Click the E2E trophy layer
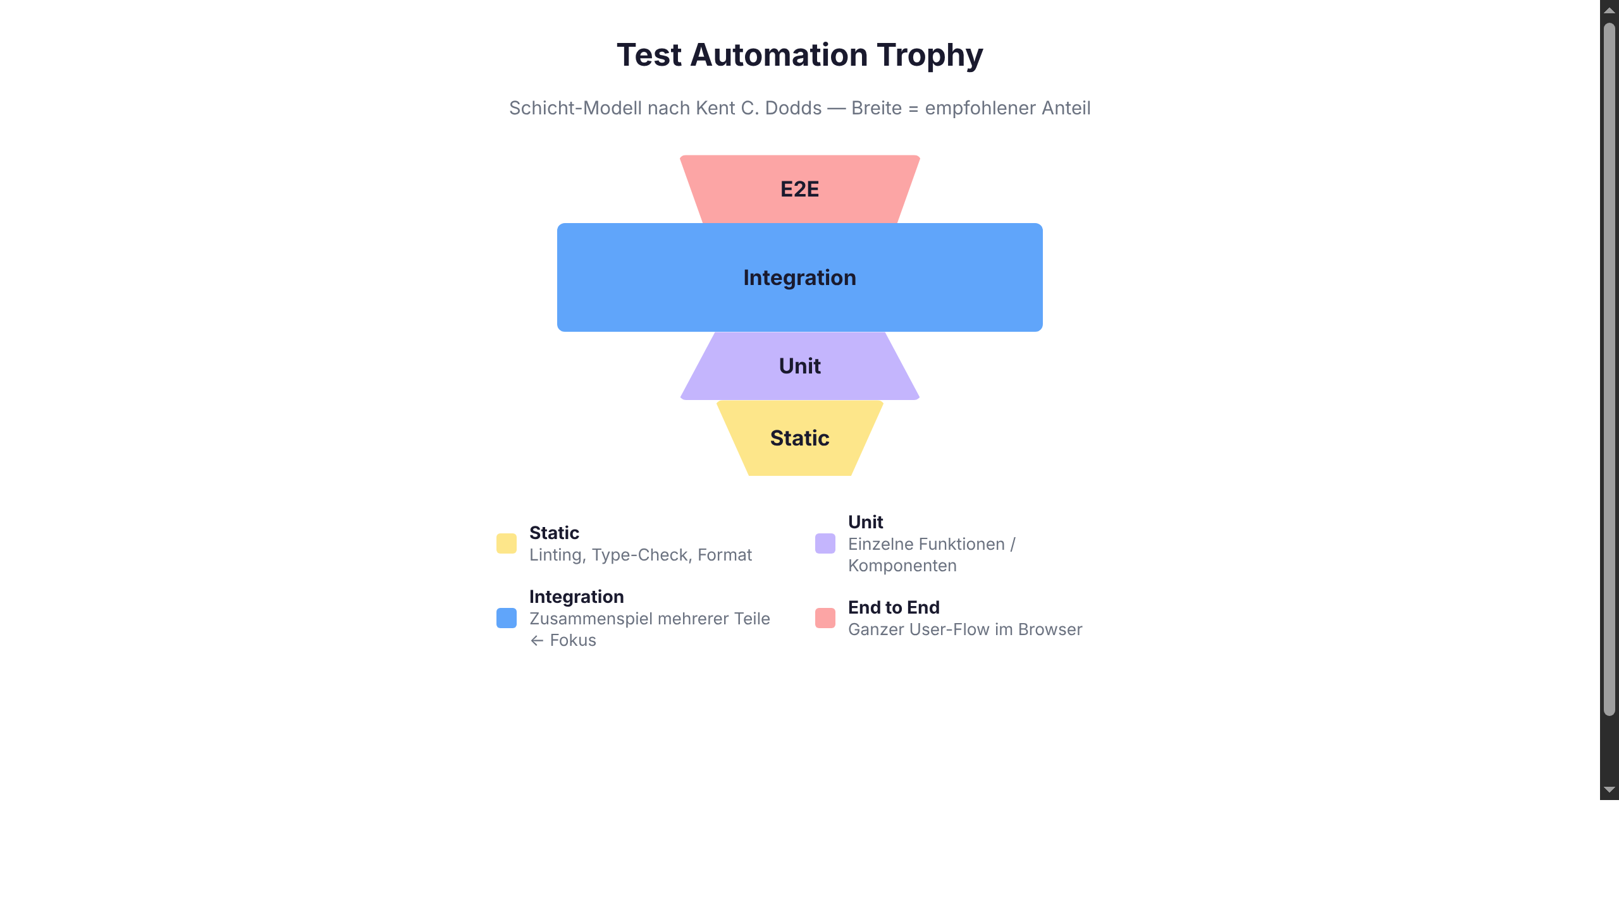 800,189
